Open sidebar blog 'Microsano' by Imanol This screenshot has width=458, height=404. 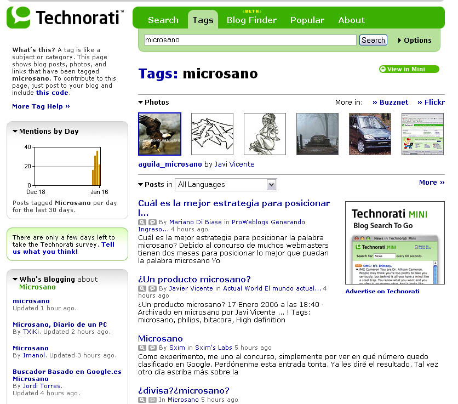coord(30,348)
